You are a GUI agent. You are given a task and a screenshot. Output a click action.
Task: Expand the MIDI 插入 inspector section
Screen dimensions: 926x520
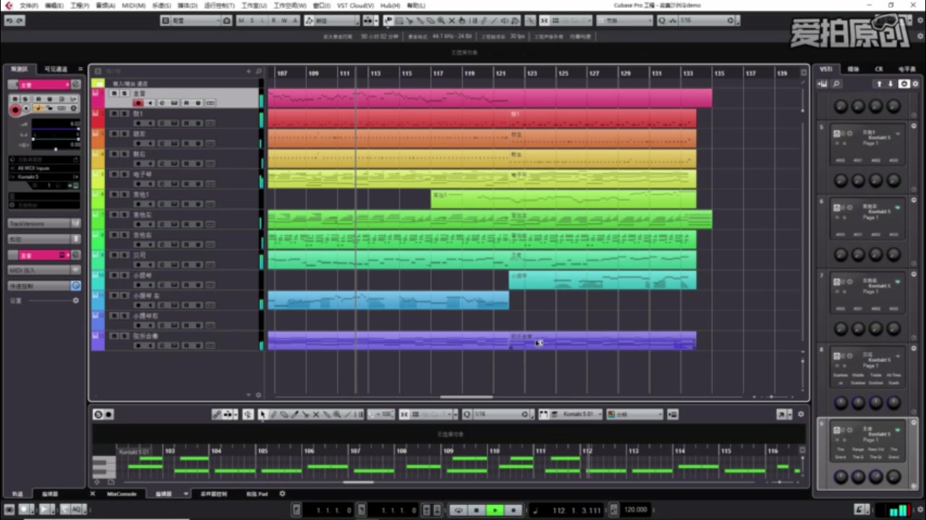coord(43,270)
